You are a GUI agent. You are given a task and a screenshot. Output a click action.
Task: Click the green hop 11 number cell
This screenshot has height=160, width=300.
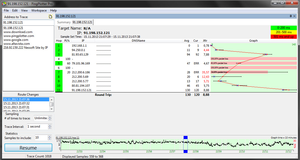[x=59, y=90]
